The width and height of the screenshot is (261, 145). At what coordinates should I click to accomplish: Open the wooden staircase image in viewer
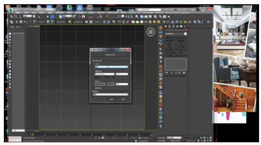click(x=235, y=98)
